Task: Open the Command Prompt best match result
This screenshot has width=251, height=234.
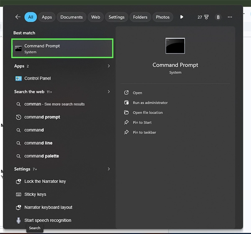Action: [x=62, y=48]
